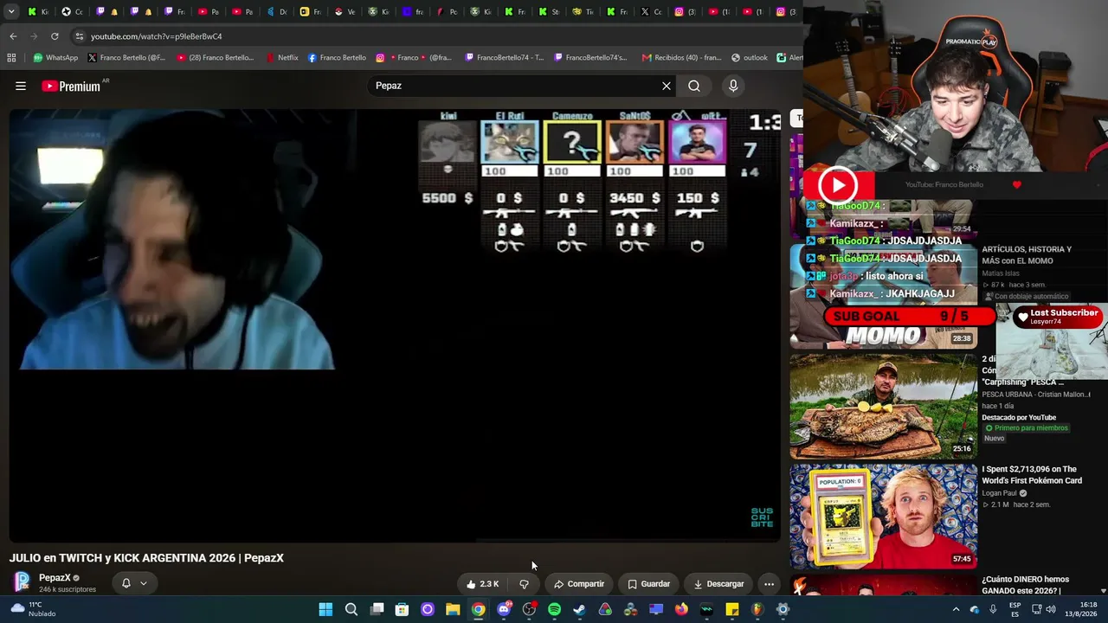Open the PepazX channel avatar
Viewport: 1108px width, 623px height.
click(x=22, y=581)
